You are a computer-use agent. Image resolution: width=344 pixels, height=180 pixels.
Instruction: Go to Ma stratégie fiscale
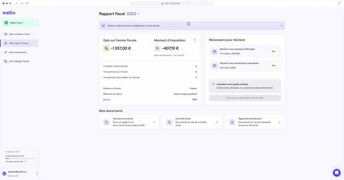tap(19, 61)
